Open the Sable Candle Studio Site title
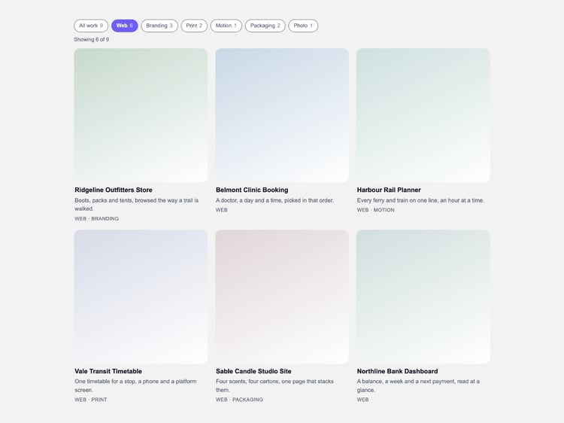564x423 pixels. click(x=253, y=371)
